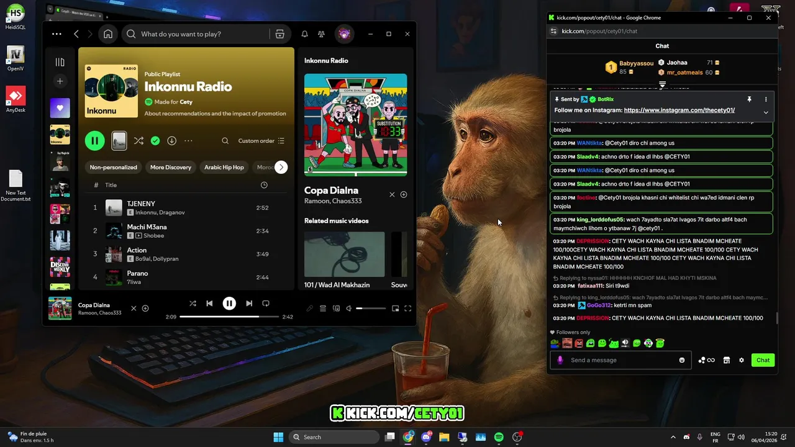
Task: Open Spotify three-dot app menu
Action: [57, 34]
